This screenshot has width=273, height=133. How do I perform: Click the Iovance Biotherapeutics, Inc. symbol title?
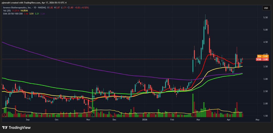tap(17, 8)
